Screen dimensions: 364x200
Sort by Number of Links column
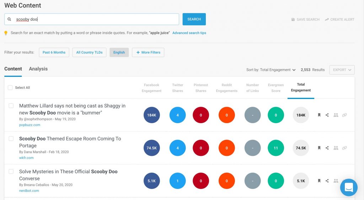pos(253,88)
